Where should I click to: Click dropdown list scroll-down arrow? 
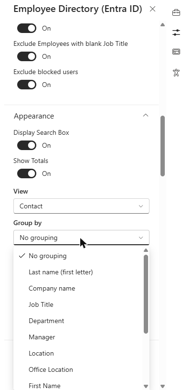(x=146, y=386)
